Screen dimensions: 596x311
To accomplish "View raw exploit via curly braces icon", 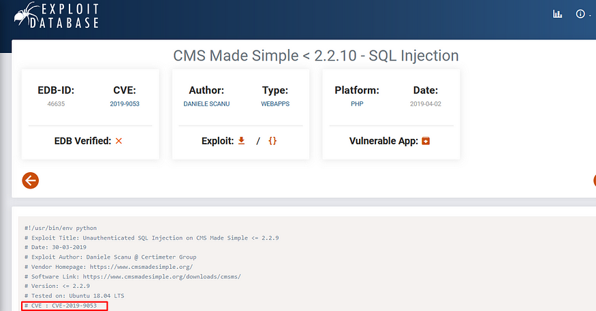I will (x=272, y=141).
